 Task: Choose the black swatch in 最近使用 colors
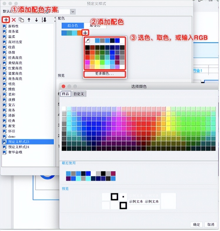point(103,174)
